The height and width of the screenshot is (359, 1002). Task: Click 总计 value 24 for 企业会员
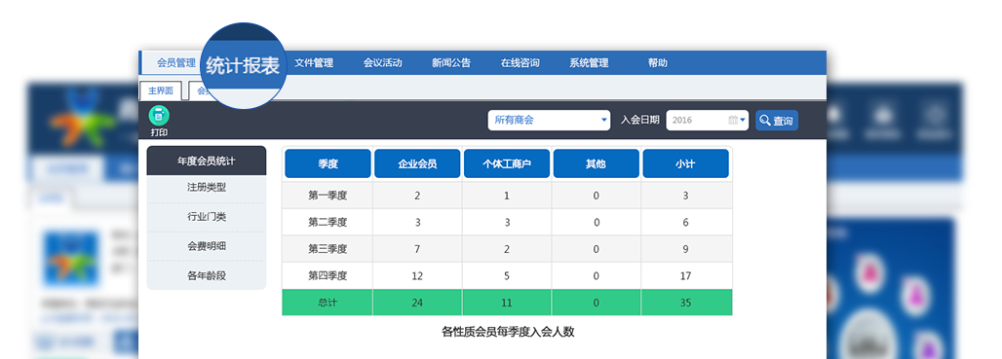417,303
